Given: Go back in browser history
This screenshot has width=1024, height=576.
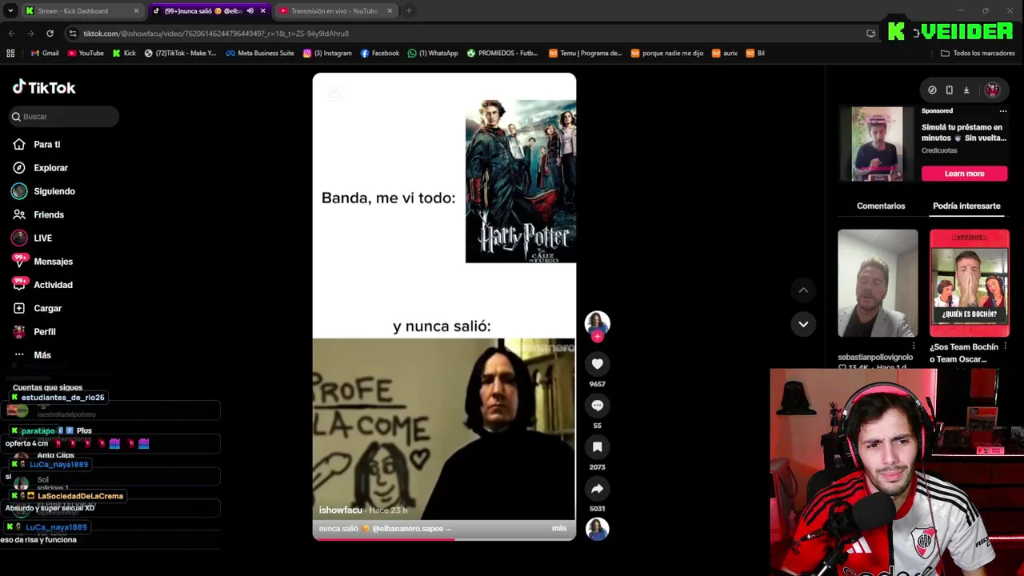Looking at the screenshot, I should (11, 34).
